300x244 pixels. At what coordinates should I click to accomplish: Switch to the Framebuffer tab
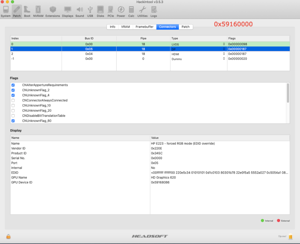(144, 27)
